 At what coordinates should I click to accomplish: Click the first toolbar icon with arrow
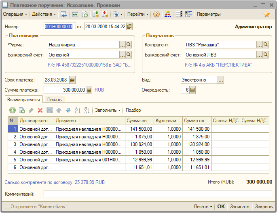(x=63, y=14)
